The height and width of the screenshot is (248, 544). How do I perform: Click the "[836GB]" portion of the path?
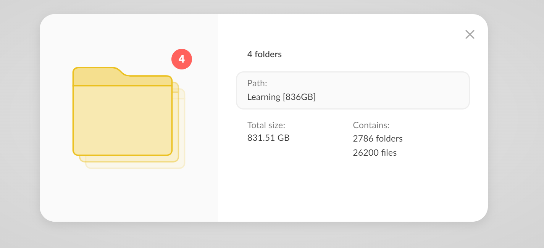click(x=299, y=97)
